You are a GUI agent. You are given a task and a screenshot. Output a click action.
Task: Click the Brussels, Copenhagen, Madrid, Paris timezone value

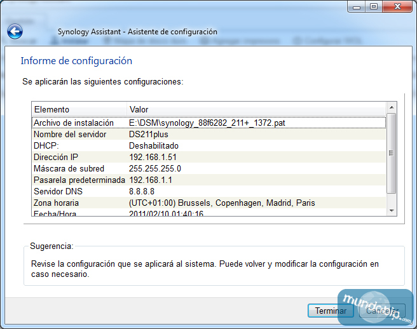222,203
